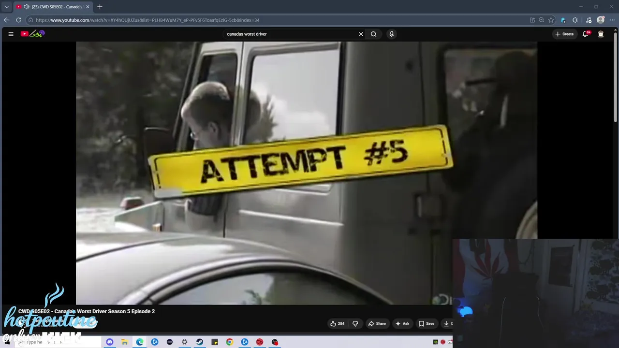Image resolution: width=619 pixels, height=348 pixels.
Task: Click the video player frame
Action: pyautogui.click(x=306, y=173)
